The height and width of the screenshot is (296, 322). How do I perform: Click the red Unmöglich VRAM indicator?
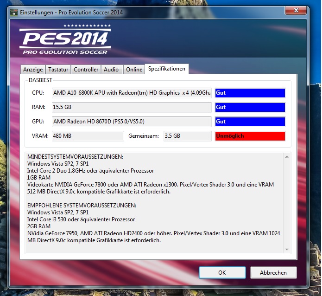250,136
